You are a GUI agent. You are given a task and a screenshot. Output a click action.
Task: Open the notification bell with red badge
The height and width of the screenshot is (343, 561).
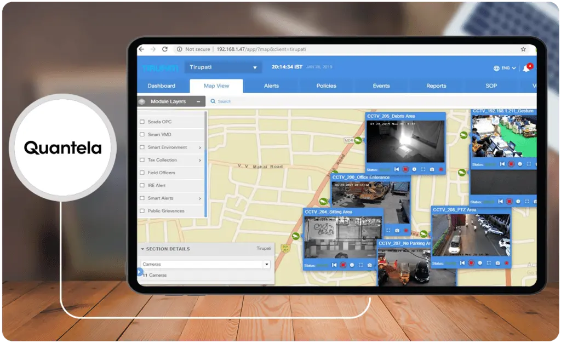(527, 67)
